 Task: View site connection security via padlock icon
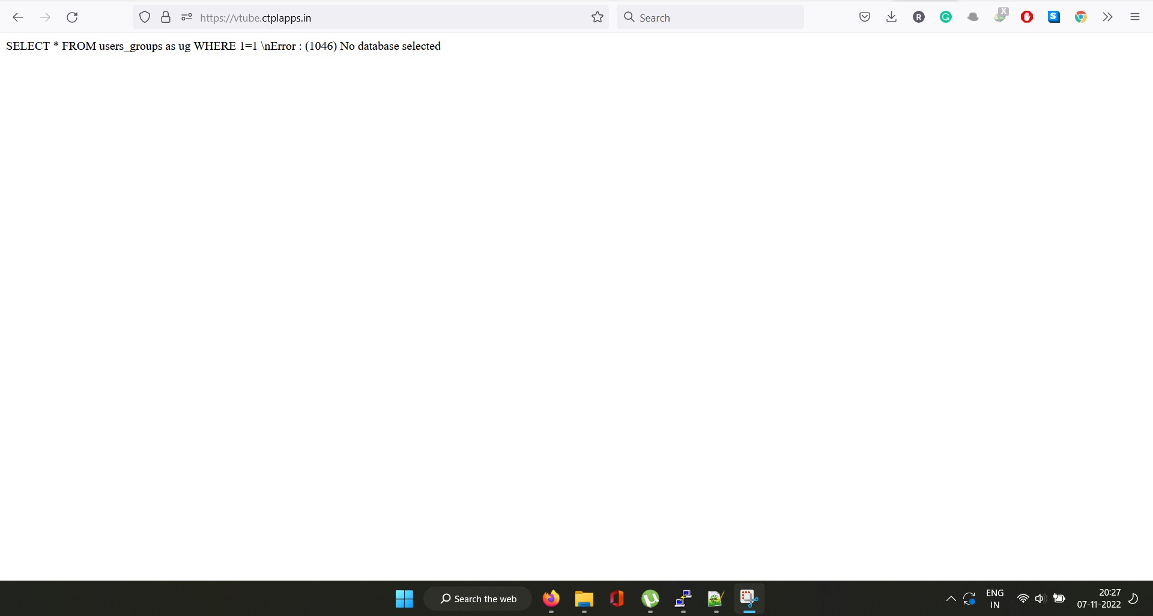[166, 17]
